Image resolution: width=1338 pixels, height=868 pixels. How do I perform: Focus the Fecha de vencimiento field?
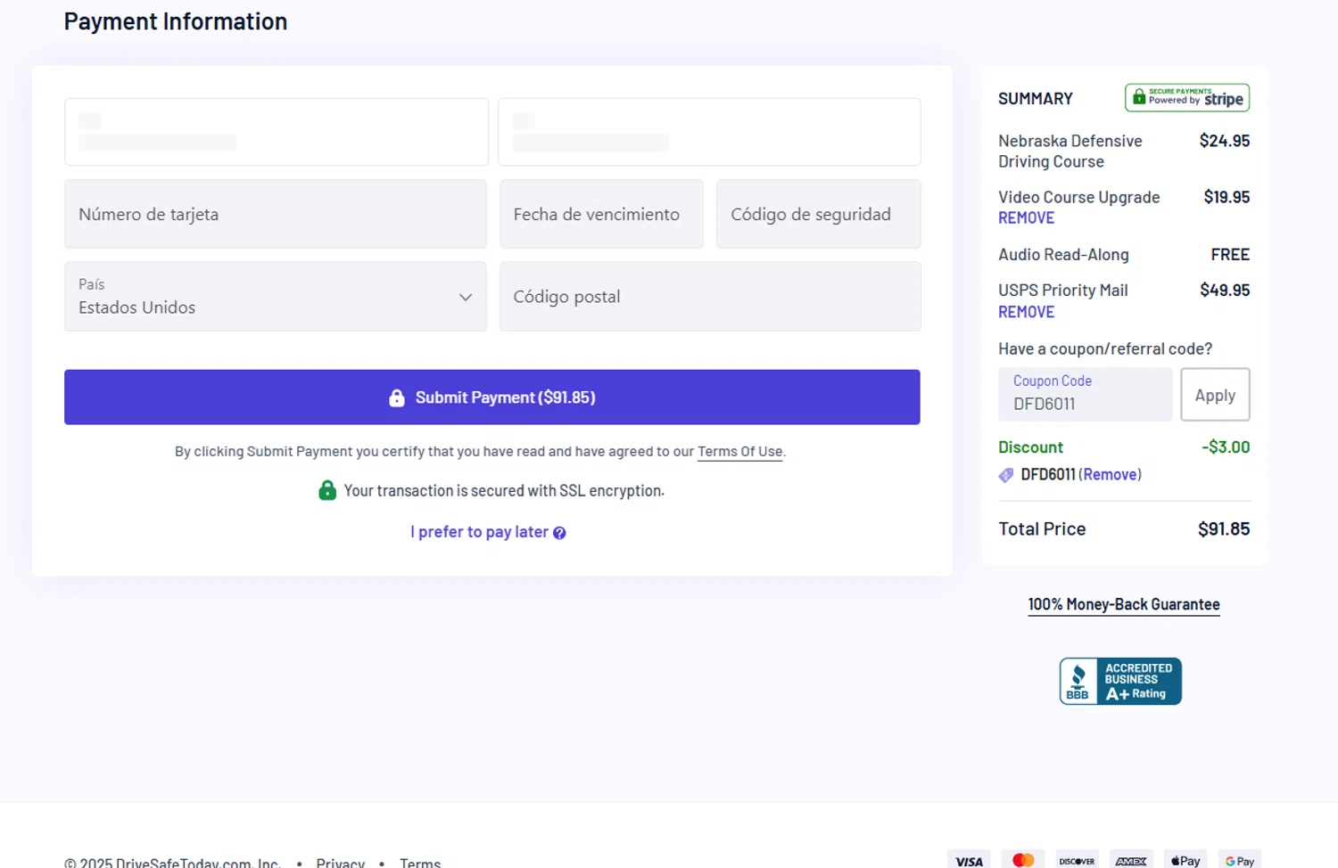pyautogui.click(x=601, y=214)
